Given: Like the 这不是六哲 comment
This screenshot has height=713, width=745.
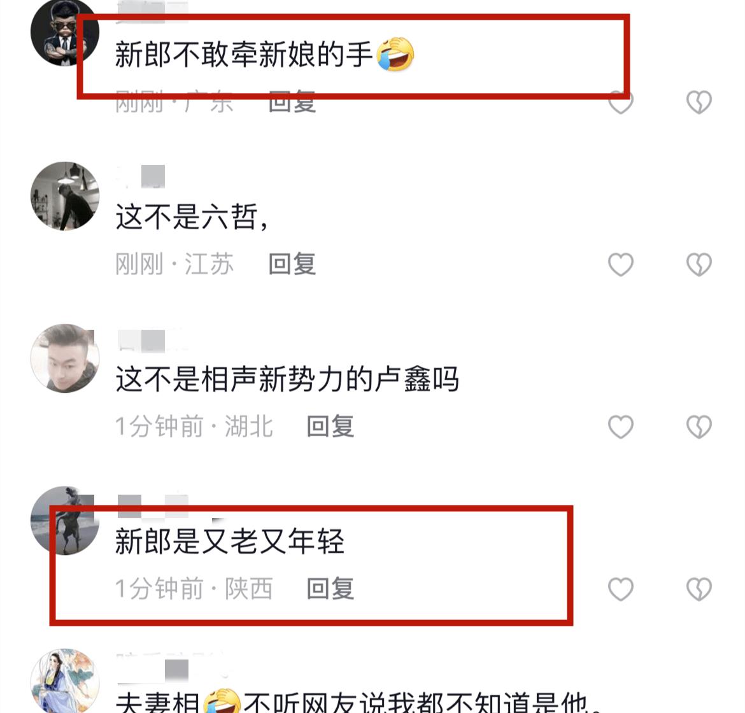Looking at the screenshot, I should coord(621,264).
